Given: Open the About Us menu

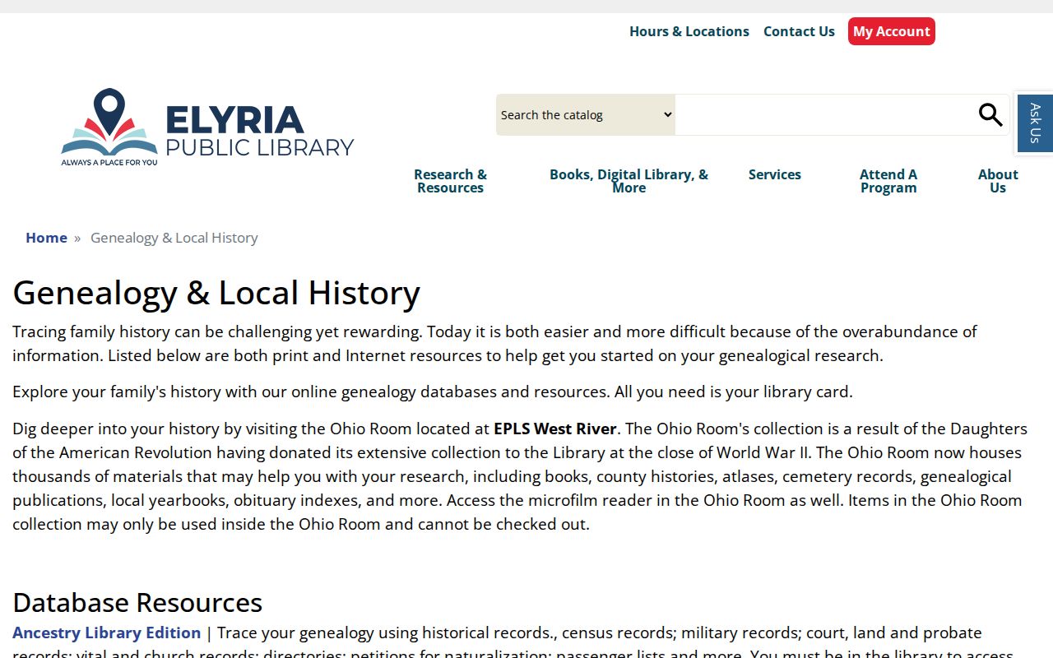Looking at the screenshot, I should tap(998, 181).
